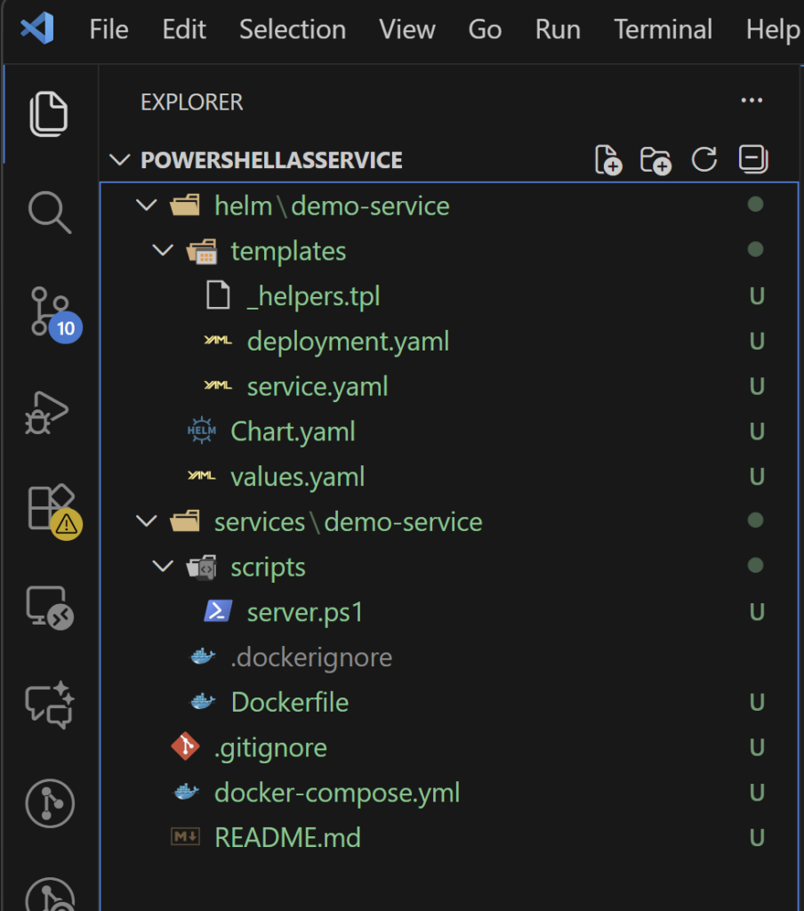Open the Selection menu

pos(292,29)
